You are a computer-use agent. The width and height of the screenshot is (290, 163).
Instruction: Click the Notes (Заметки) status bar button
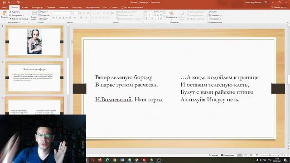click(213, 155)
